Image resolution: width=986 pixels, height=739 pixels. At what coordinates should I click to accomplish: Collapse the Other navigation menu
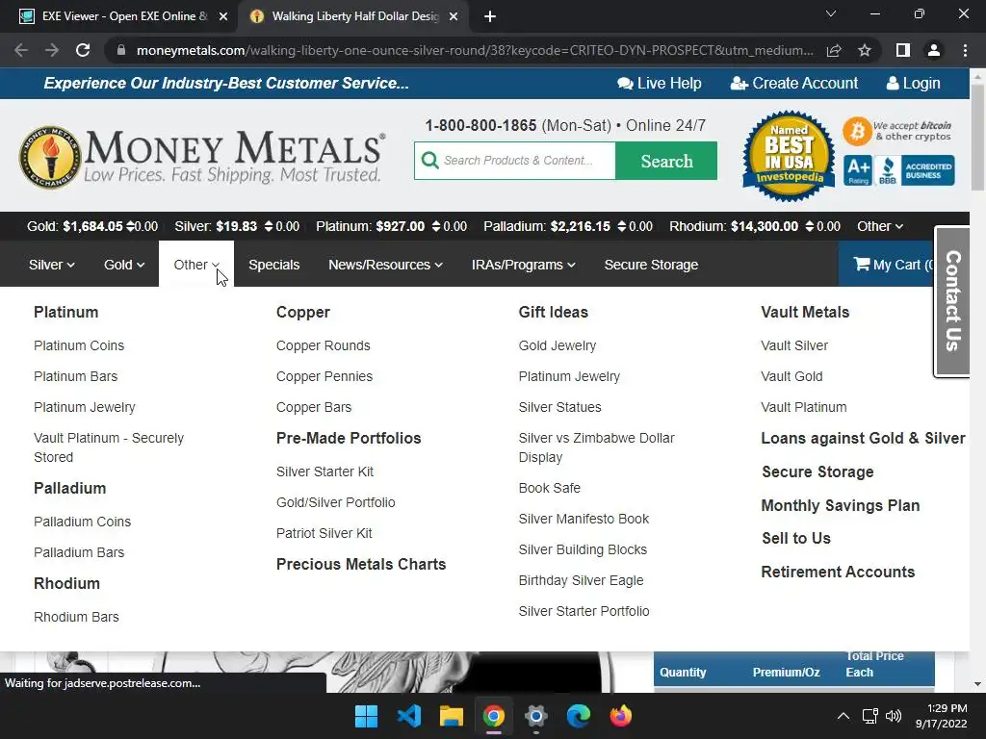pos(196,265)
